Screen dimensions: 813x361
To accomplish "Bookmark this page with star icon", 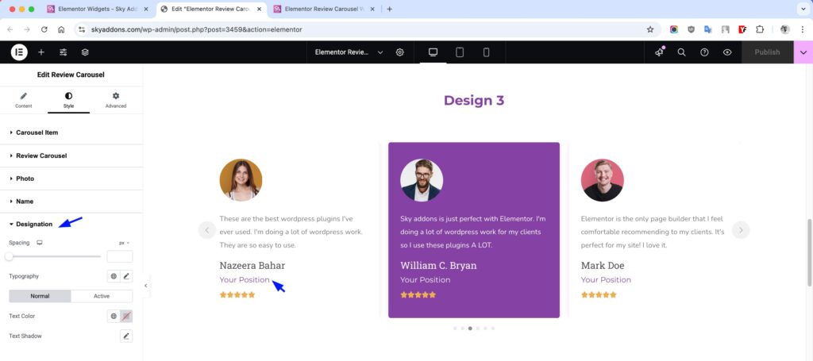I will 650,29.
